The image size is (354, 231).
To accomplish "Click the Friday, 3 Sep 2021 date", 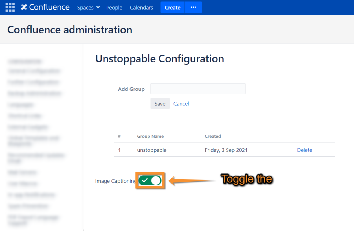I will click(226, 150).
